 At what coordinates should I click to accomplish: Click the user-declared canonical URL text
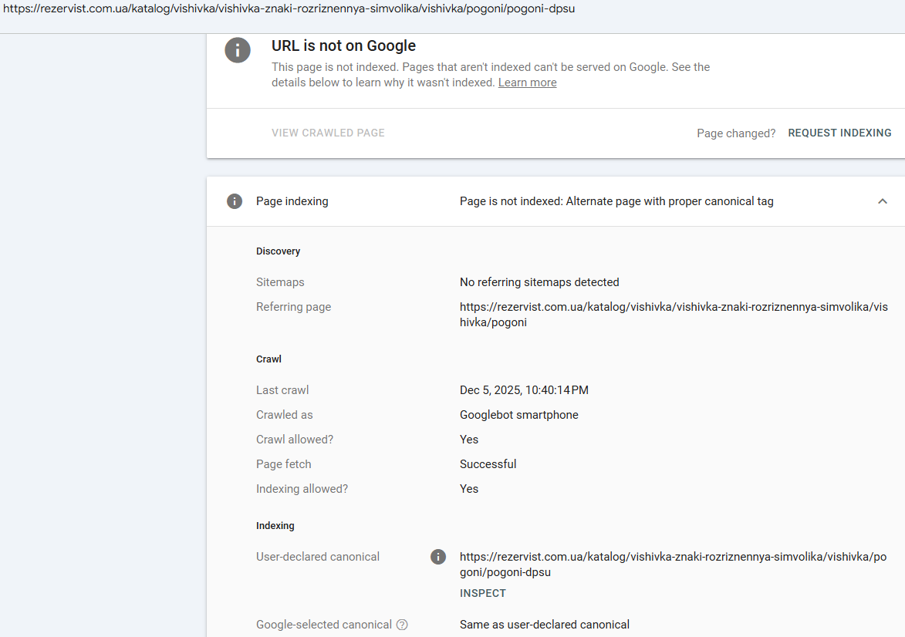tap(673, 565)
